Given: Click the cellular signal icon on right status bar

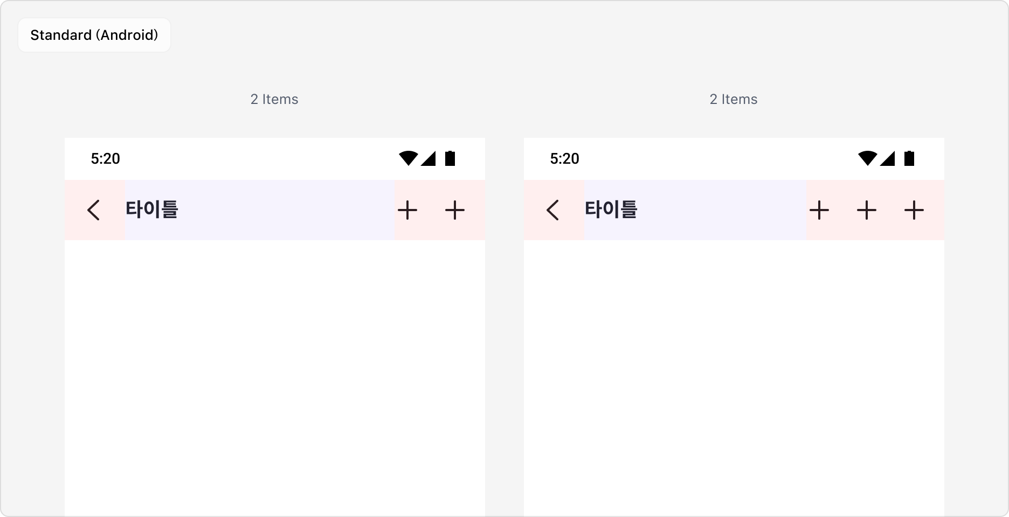Looking at the screenshot, I should click(x=888, y=158).
